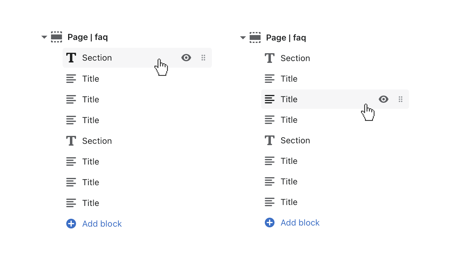456x260 pixels.
Task: Click the first Title block's list icon
Action: 71,79
